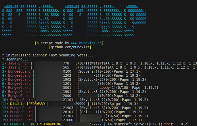Viewport: 197px width, 126px height.
Task: Click the port :27777 text
Action: 96,124
